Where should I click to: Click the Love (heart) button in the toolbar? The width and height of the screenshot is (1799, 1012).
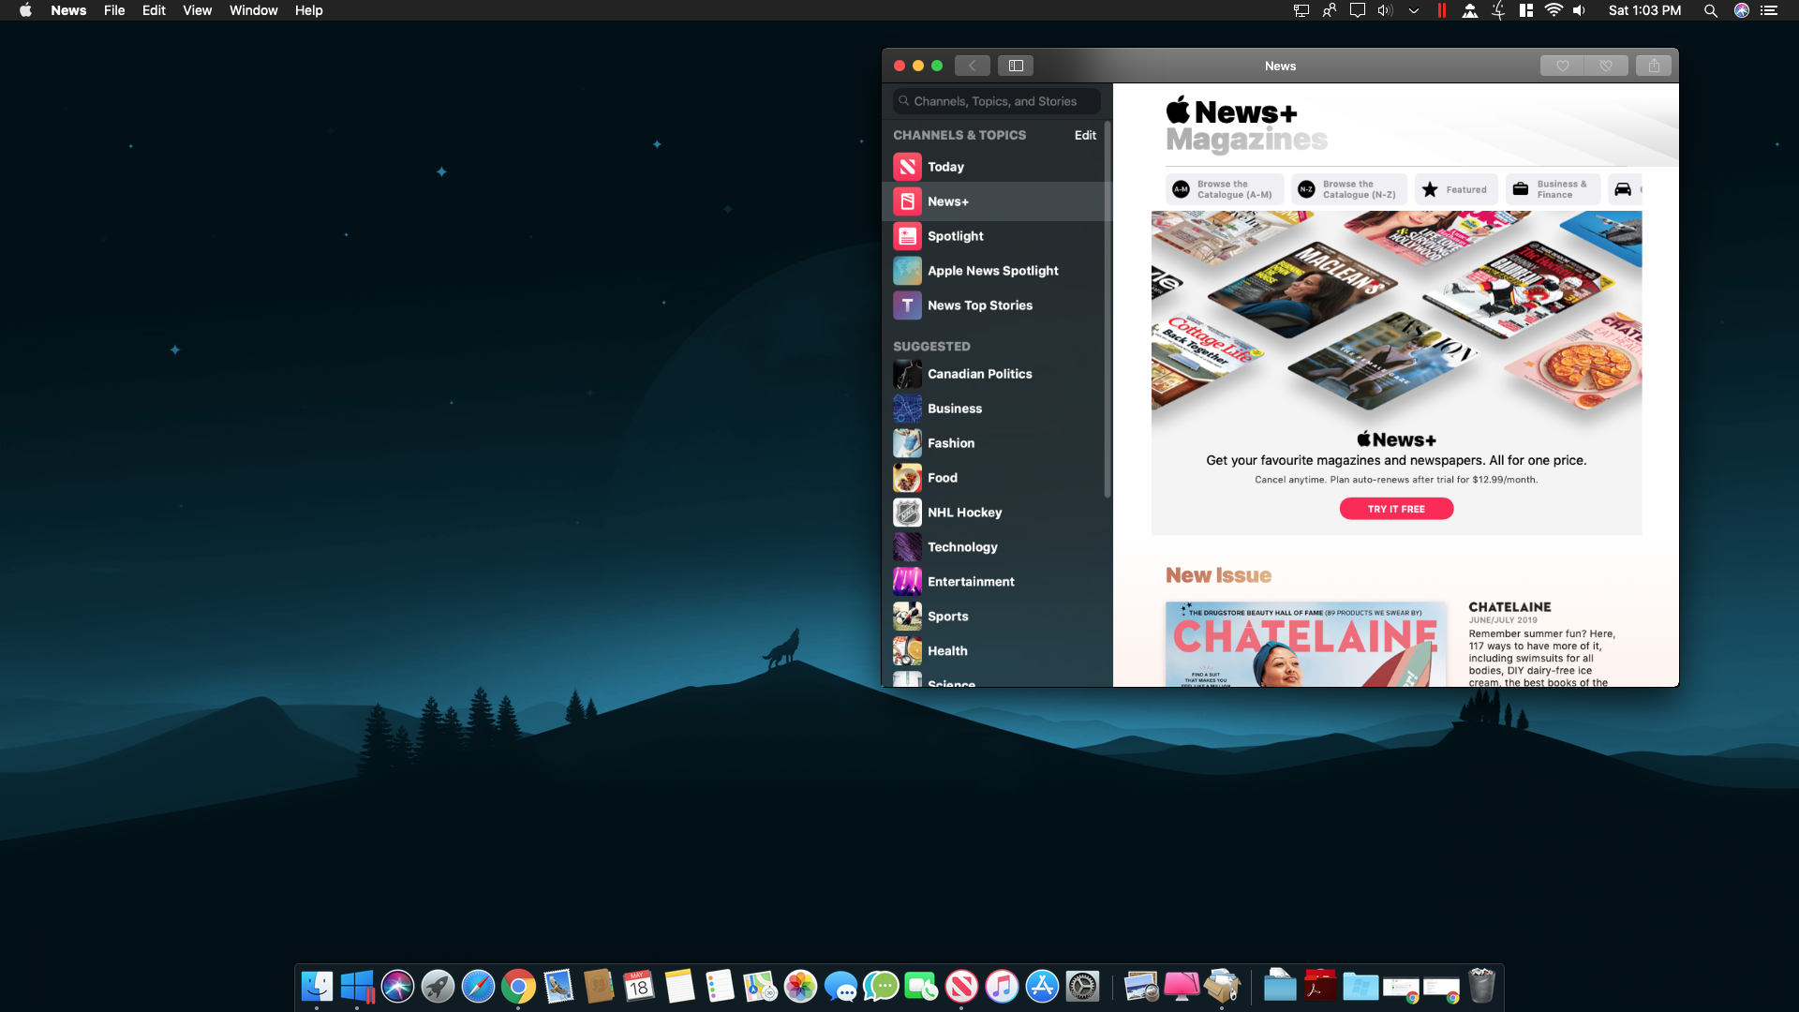click(x=1562, y=66)
